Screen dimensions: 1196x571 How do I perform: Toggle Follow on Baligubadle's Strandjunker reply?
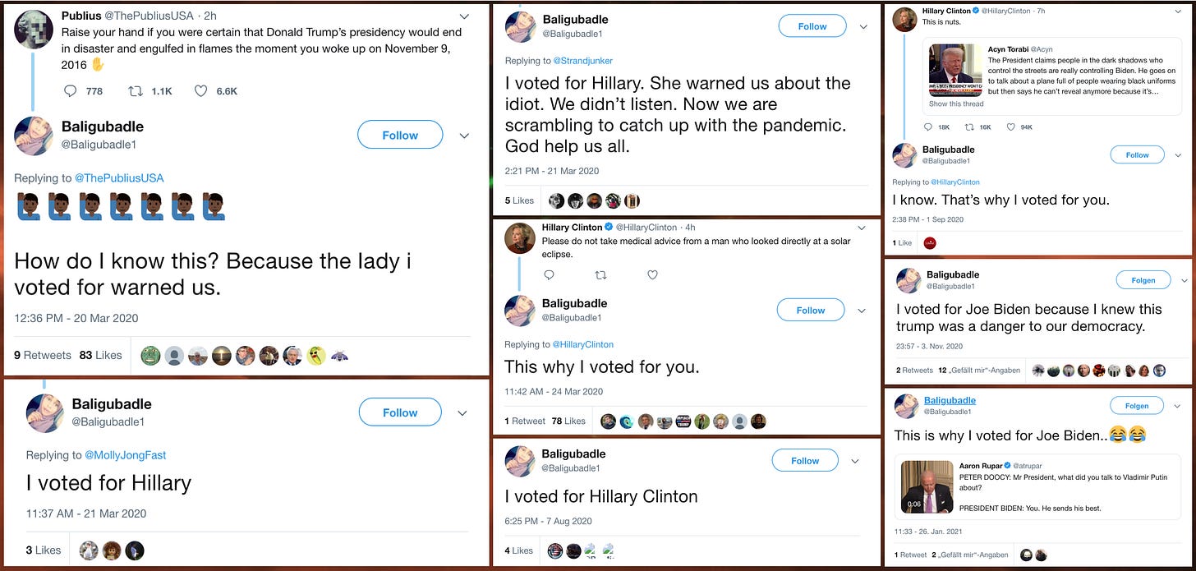point(812,25)
